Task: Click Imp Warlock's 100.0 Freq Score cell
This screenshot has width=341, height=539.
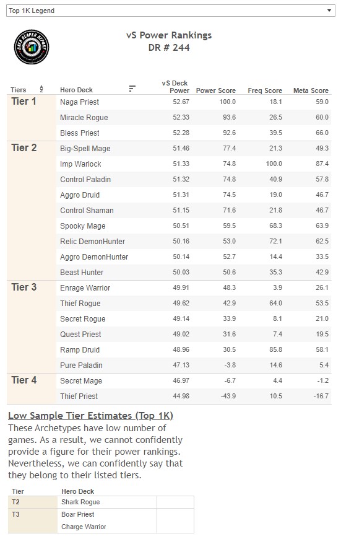Action: coord(274,164)
